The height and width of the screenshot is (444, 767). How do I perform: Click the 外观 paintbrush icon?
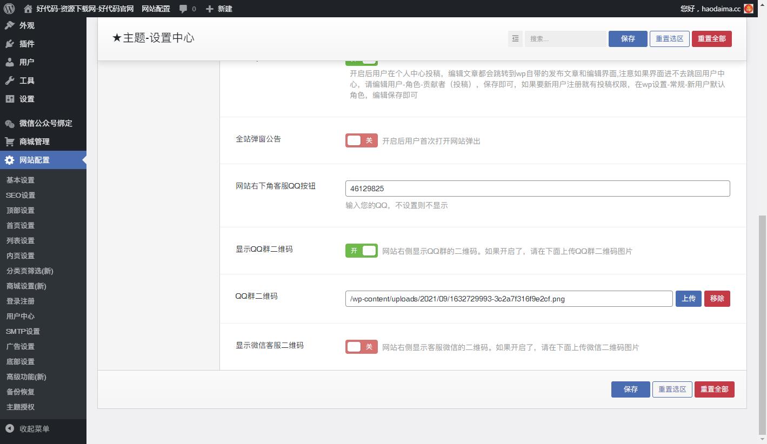click(10, 25)
